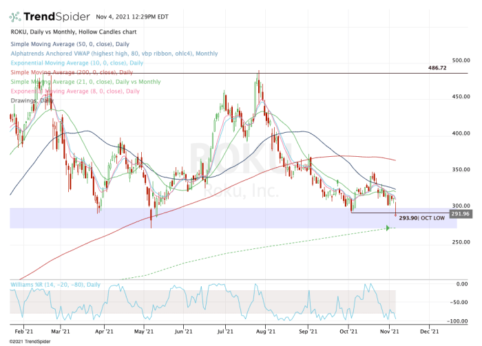Click the 400.00 price axis label
Screen dimensions: 482x346
[461, 133]
